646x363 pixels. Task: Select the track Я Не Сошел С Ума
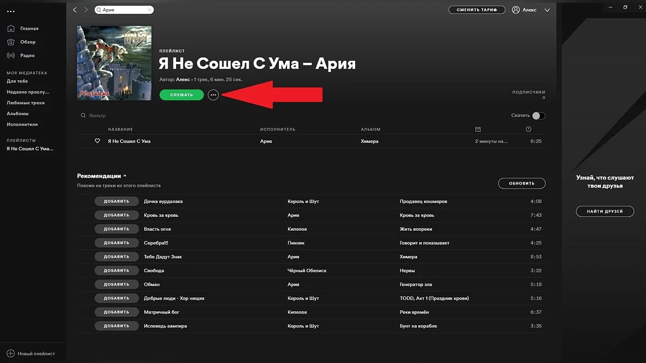(129, 141)
